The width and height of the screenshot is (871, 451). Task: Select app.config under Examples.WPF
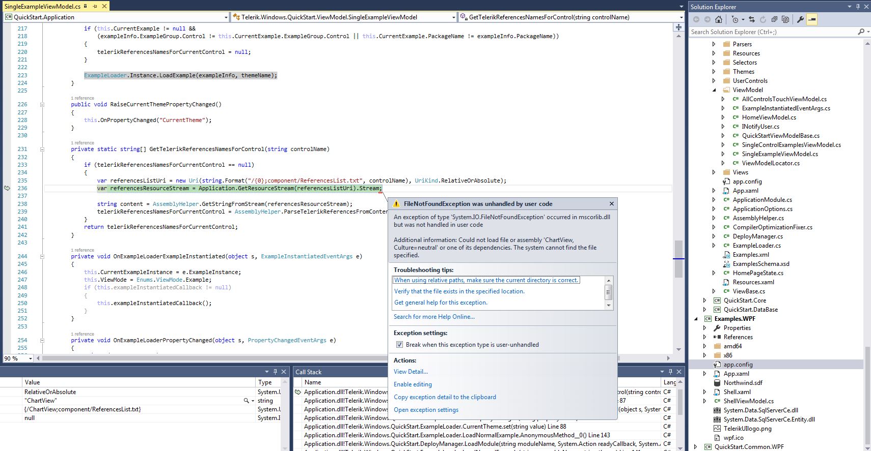tap(738, 365)
